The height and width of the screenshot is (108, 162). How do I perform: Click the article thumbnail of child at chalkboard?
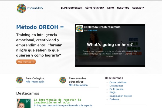click(24, 103)
